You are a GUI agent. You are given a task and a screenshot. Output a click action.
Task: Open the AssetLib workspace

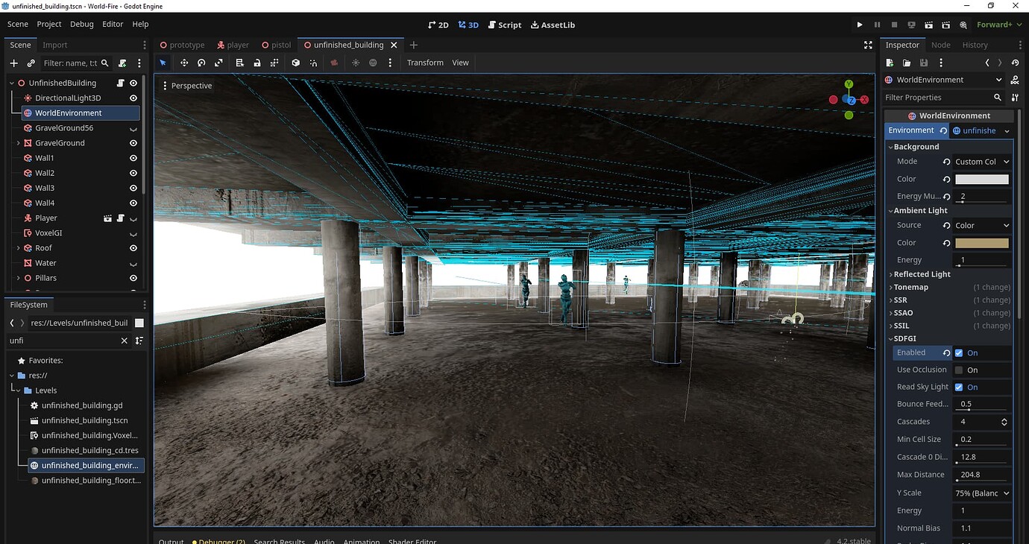(553, 25)
